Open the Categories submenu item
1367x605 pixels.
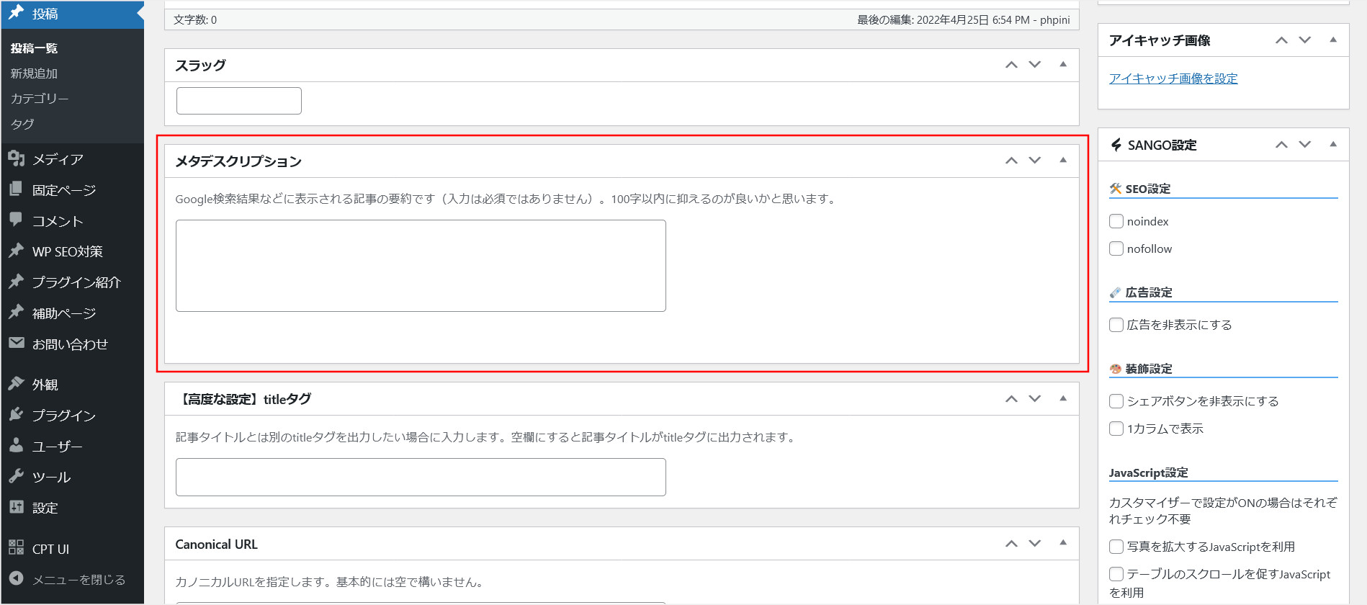click(40, 99)
